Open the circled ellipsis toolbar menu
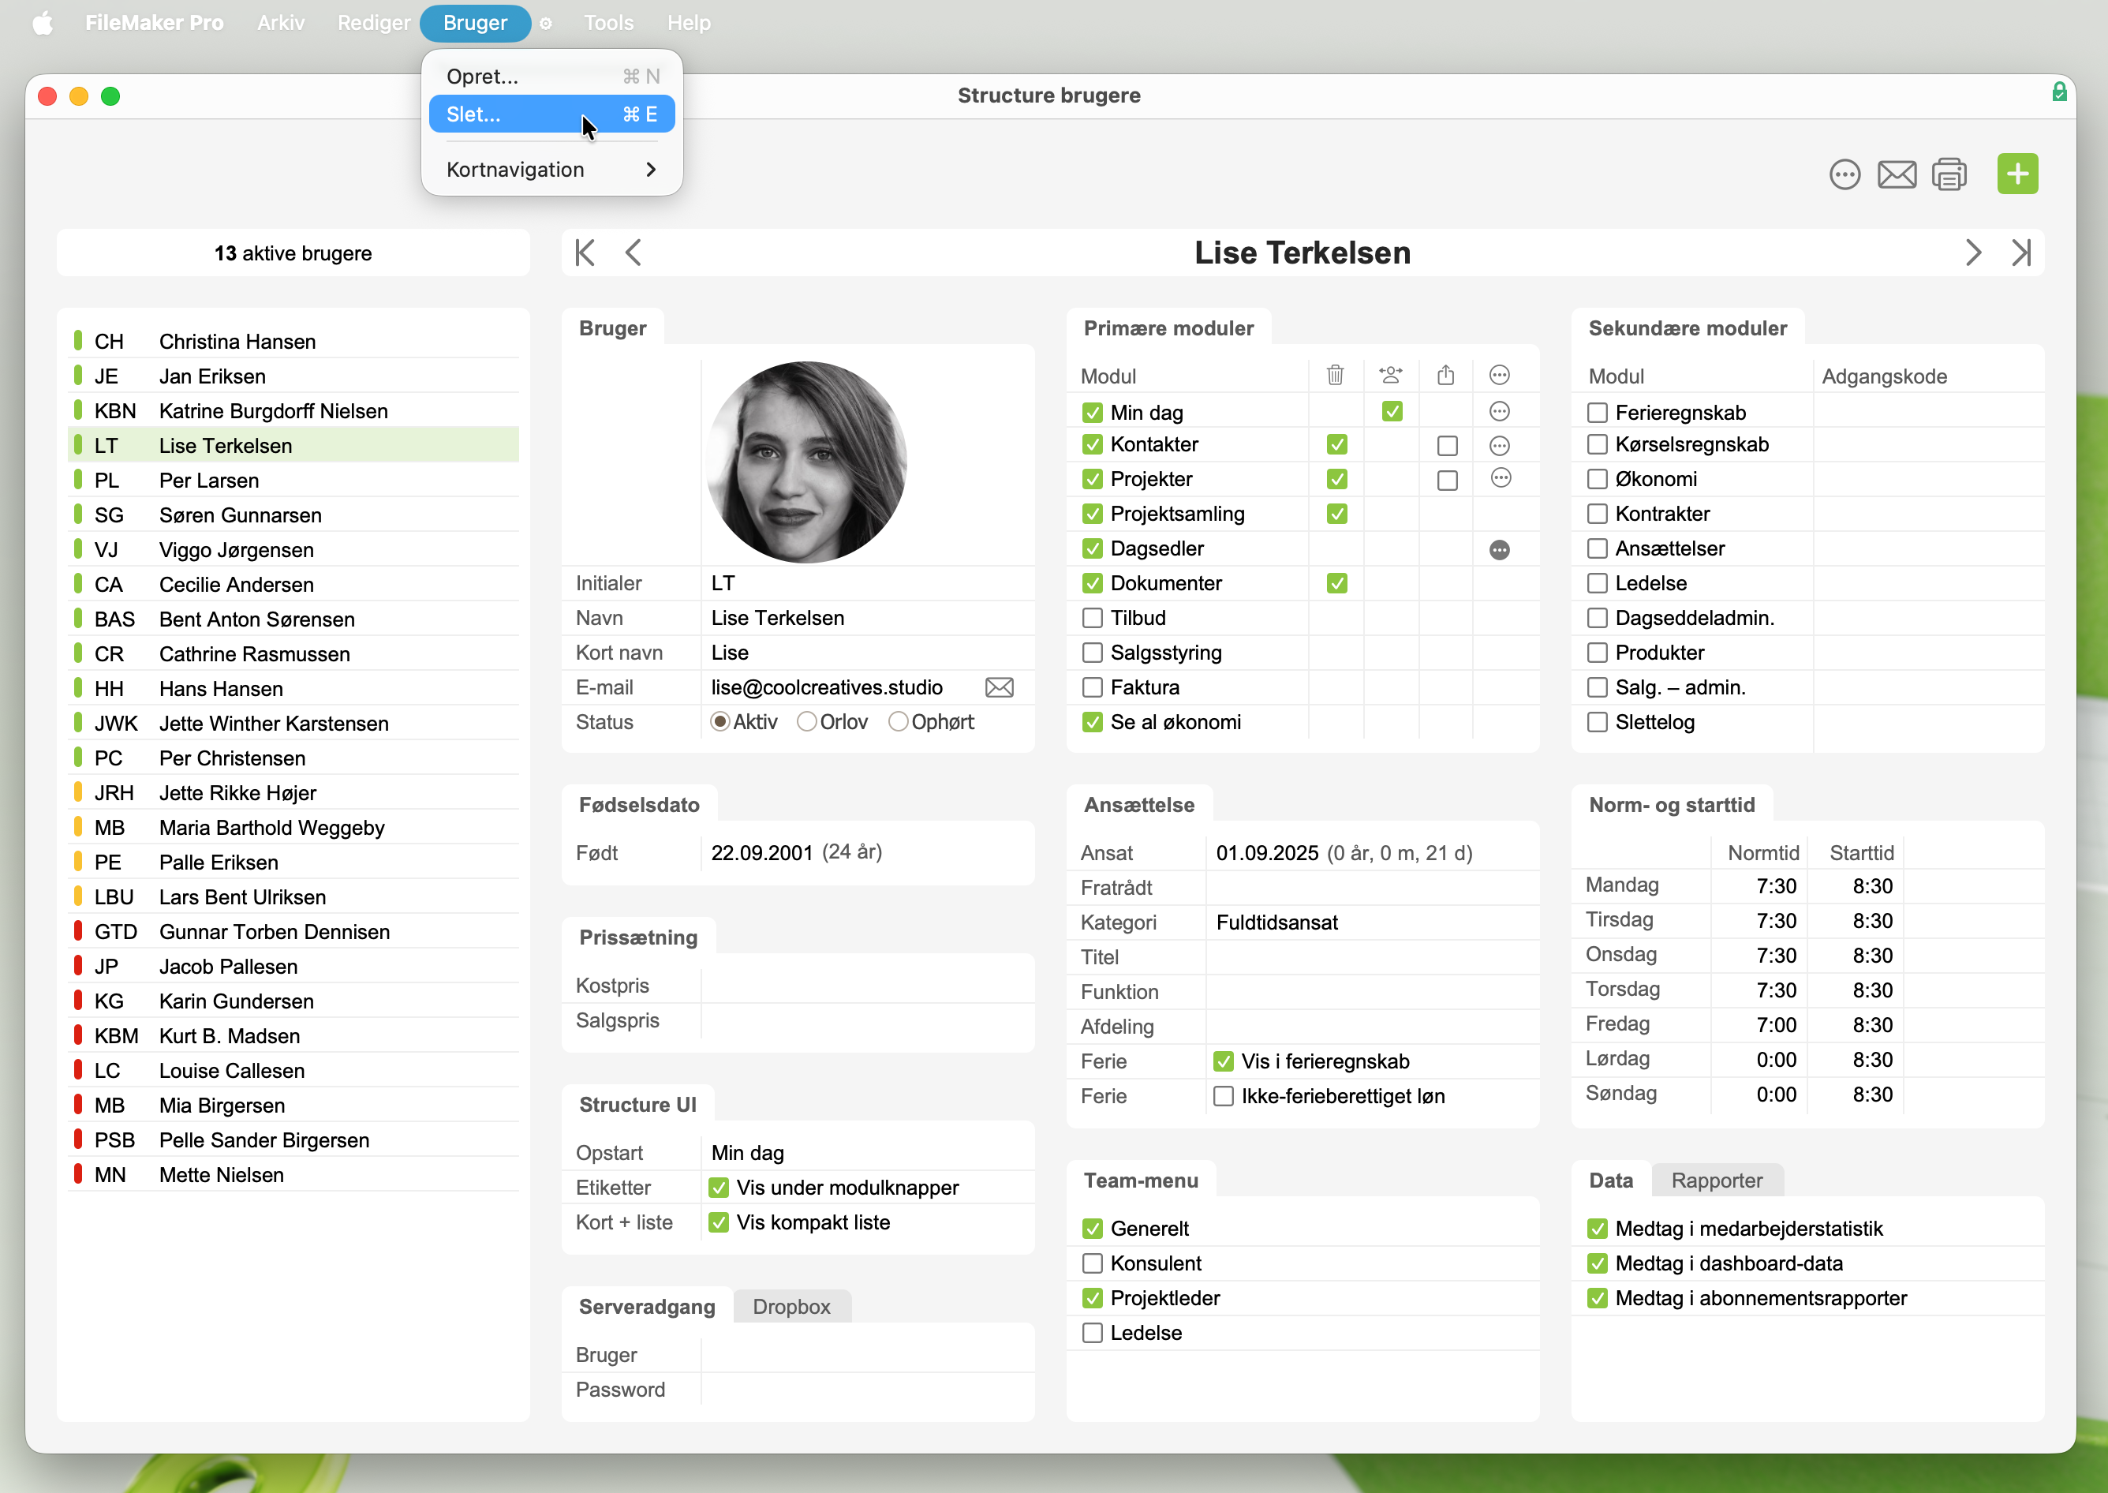 click(1844, 174)
